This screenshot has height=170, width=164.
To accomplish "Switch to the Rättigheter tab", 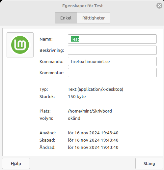I will click(x=94, y=18).
